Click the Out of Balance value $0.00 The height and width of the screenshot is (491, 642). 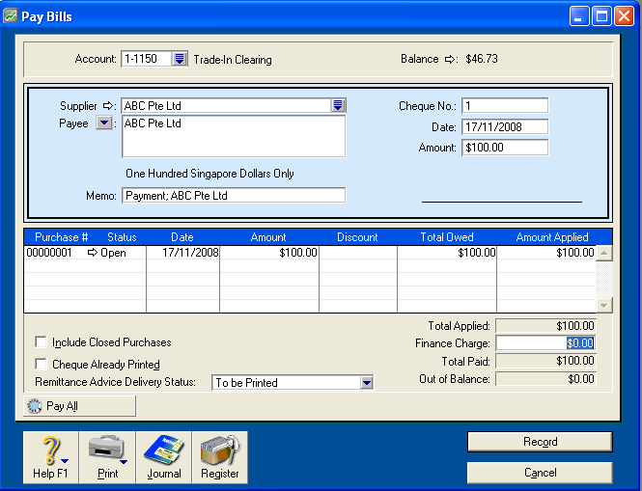click(x=545, y=379)
